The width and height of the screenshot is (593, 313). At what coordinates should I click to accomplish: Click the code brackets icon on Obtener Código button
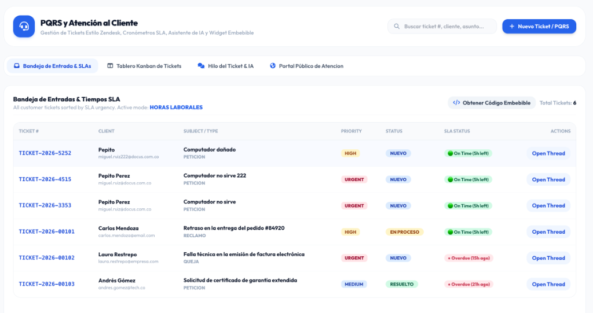pyautogui.click(x=456, y=102)
